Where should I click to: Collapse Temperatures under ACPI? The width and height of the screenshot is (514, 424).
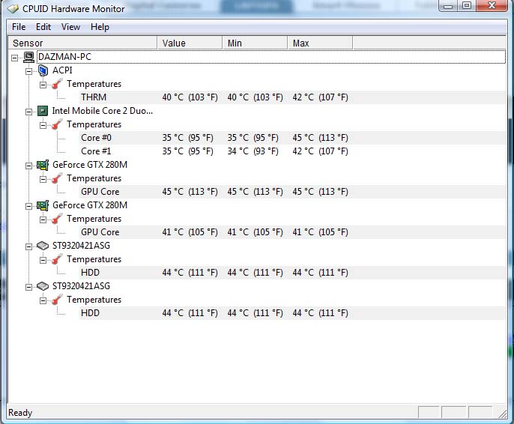[43, 85]
